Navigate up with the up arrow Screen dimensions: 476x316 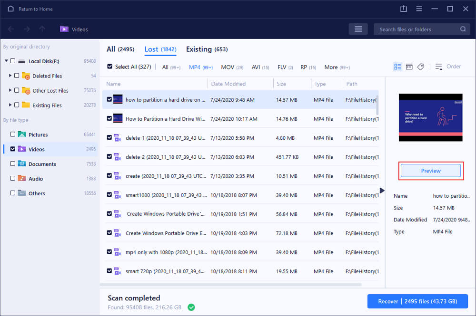point(42,29)
